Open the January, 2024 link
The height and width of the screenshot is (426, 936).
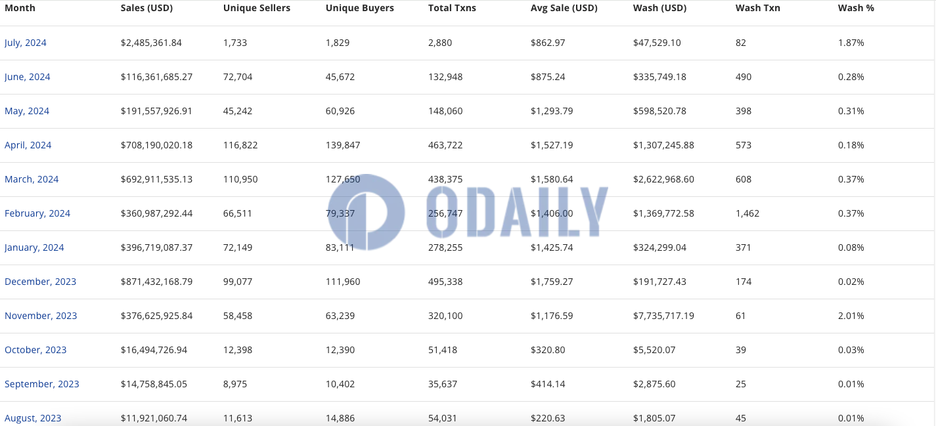34,247
